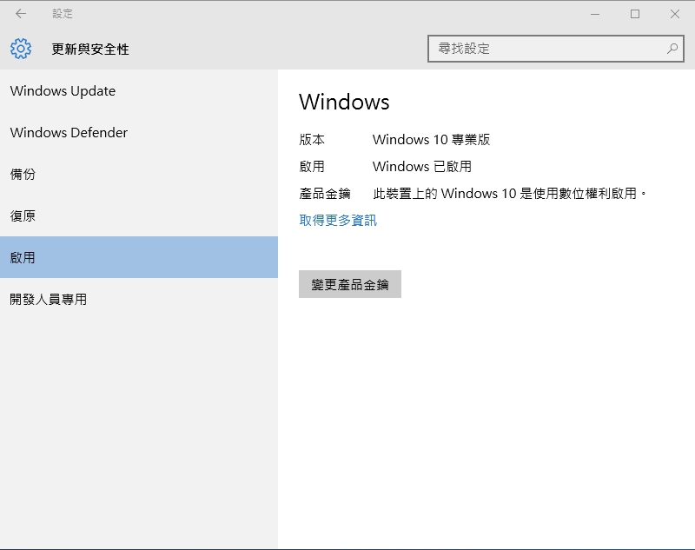Minimize the 設定 window
The image size is (695, 550).
(595, 14)
